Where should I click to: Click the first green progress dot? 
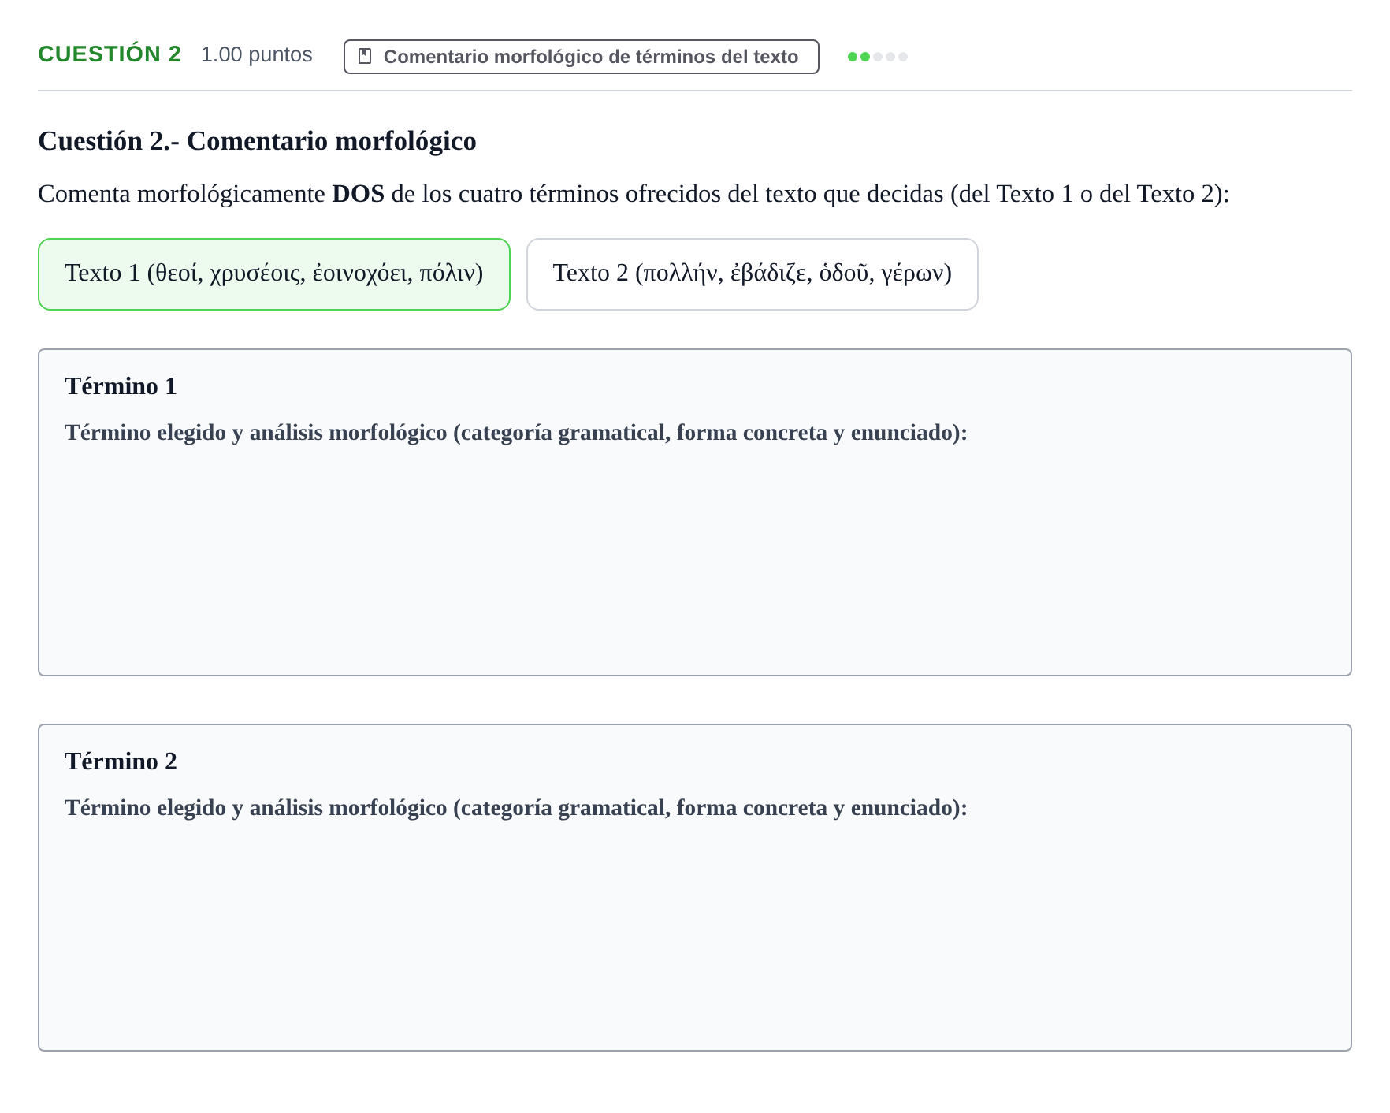pos(853,57)
